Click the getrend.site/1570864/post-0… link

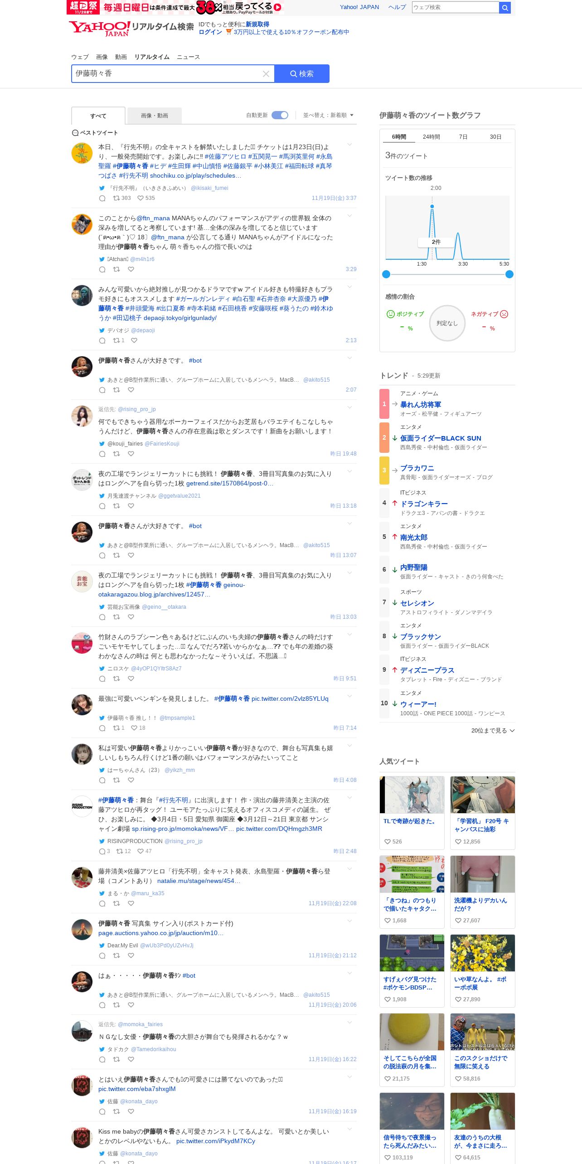(230, 484)
